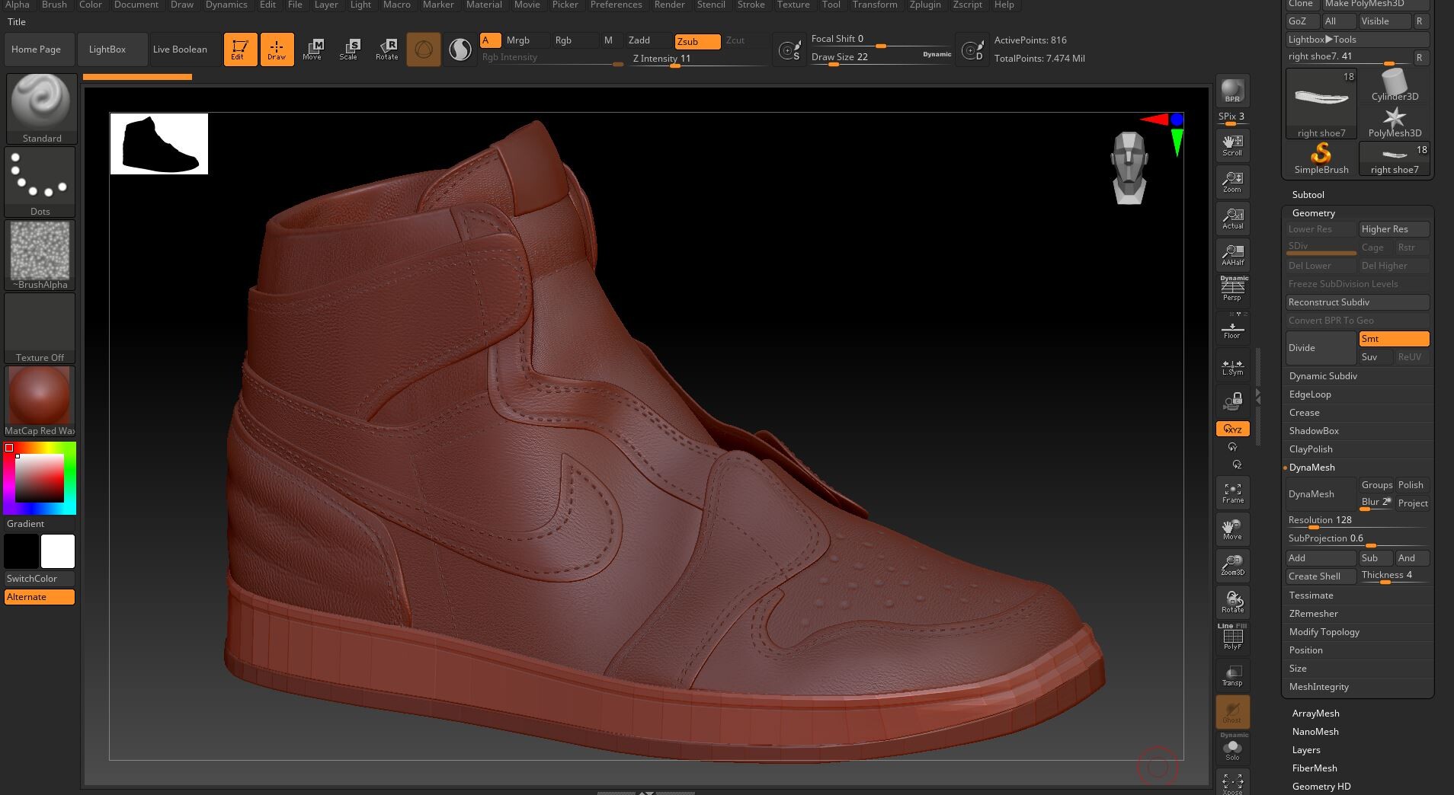The height and width of the screenshot is (795, 1454).
Task: Toggle Ghost transparency
Action: 1232,711
